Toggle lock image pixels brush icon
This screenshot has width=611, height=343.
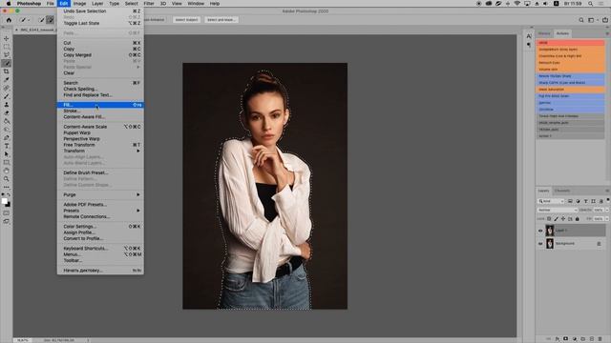pyautogui.click(x=556, y=219)
